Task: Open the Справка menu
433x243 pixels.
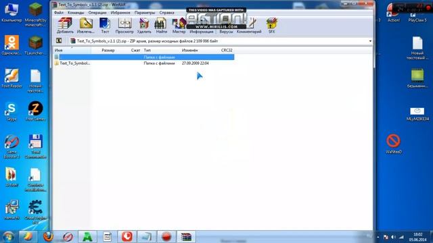Action: tap(166, 13)
